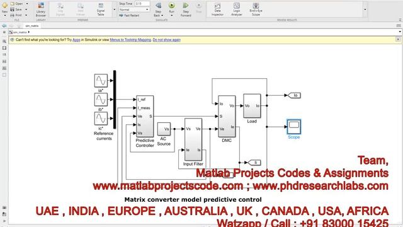
Task: Open the Normal simulation mode dropdown
Action: 134,9
